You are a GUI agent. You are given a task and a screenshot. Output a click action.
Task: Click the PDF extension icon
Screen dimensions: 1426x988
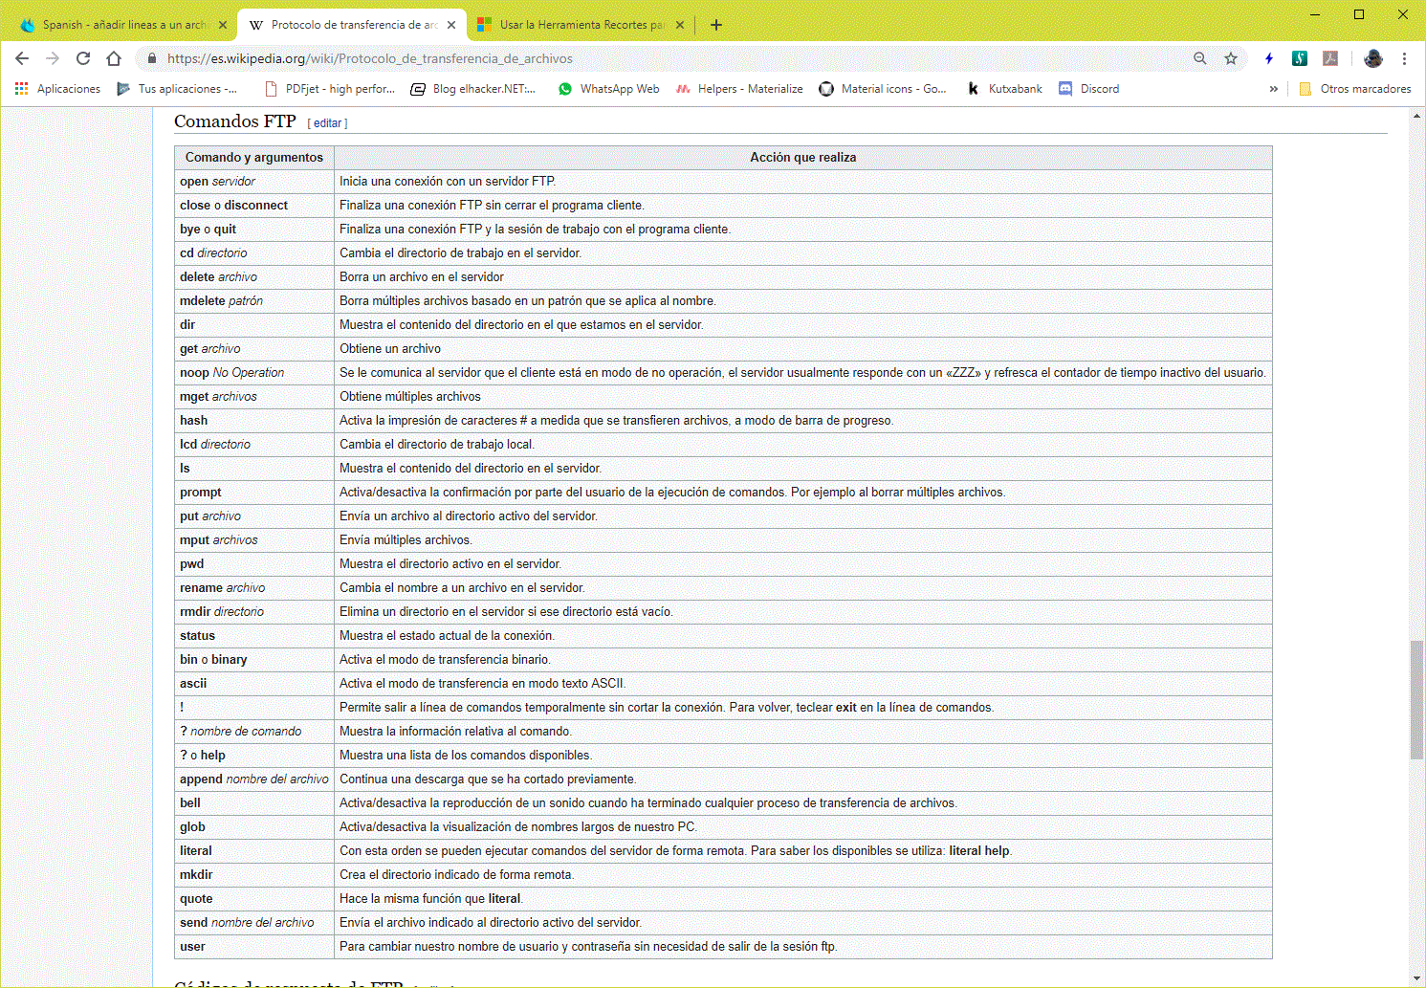[x=1330, y=58]
